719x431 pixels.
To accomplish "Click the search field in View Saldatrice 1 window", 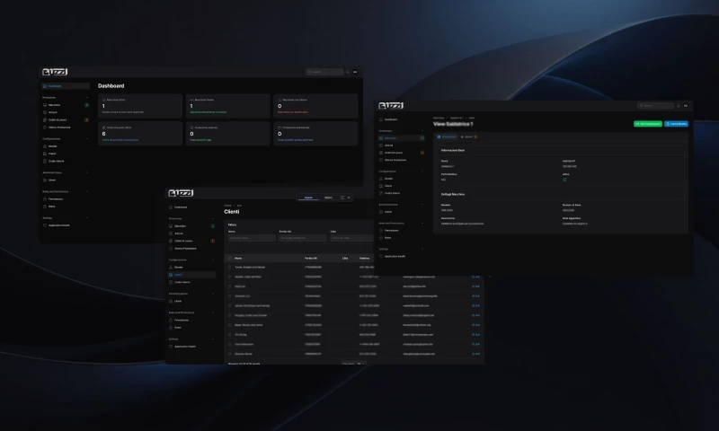I will 656,106.
